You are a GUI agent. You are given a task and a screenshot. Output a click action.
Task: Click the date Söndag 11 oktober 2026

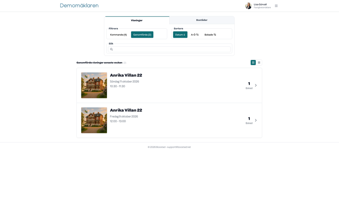click(x=124, y=81)
